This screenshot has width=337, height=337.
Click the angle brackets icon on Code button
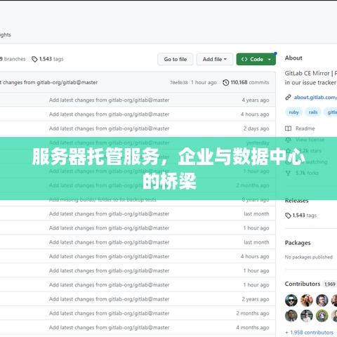click(244, 59)
